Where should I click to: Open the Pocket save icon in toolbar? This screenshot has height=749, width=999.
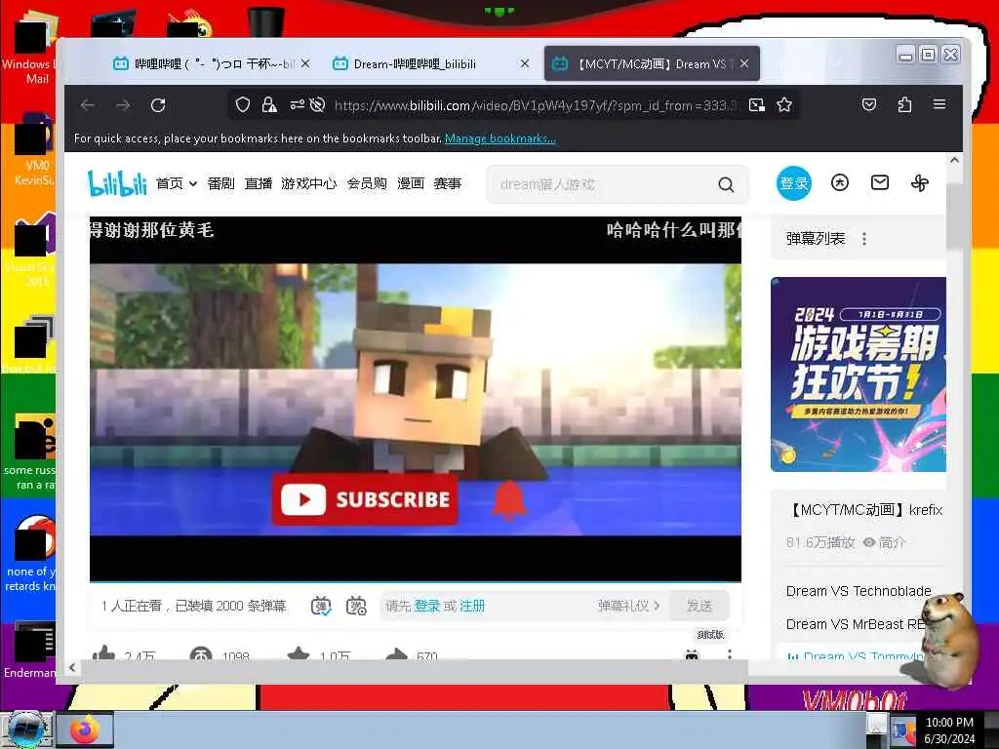click(869, 104)
